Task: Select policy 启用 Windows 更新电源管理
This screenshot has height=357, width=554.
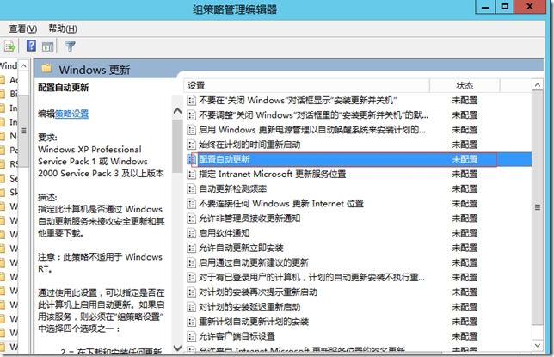Action: tap(311, 130)
